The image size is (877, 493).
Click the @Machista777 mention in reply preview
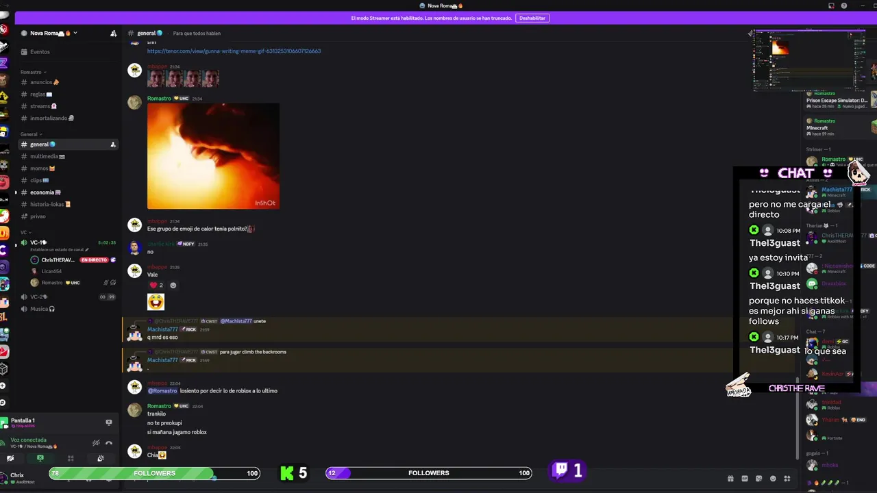point(236,321)
